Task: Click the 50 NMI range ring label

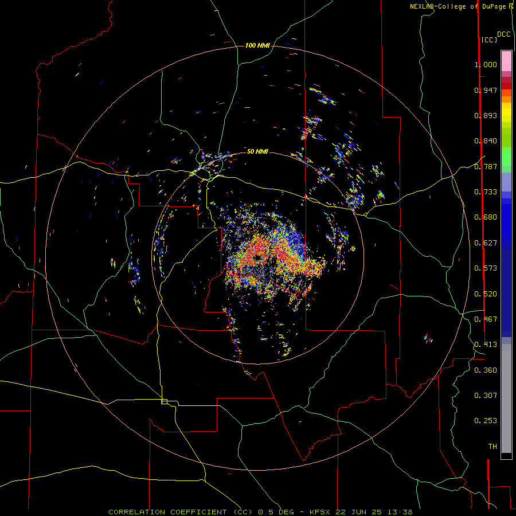Action: 257,151
